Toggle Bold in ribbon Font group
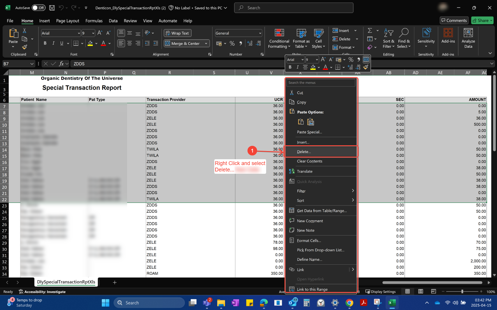Screen dimensions: 497x310 tap(45, 43)
